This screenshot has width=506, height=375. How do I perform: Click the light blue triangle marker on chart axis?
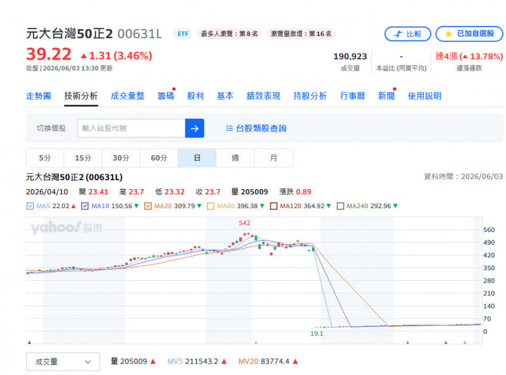click(465, 342)
